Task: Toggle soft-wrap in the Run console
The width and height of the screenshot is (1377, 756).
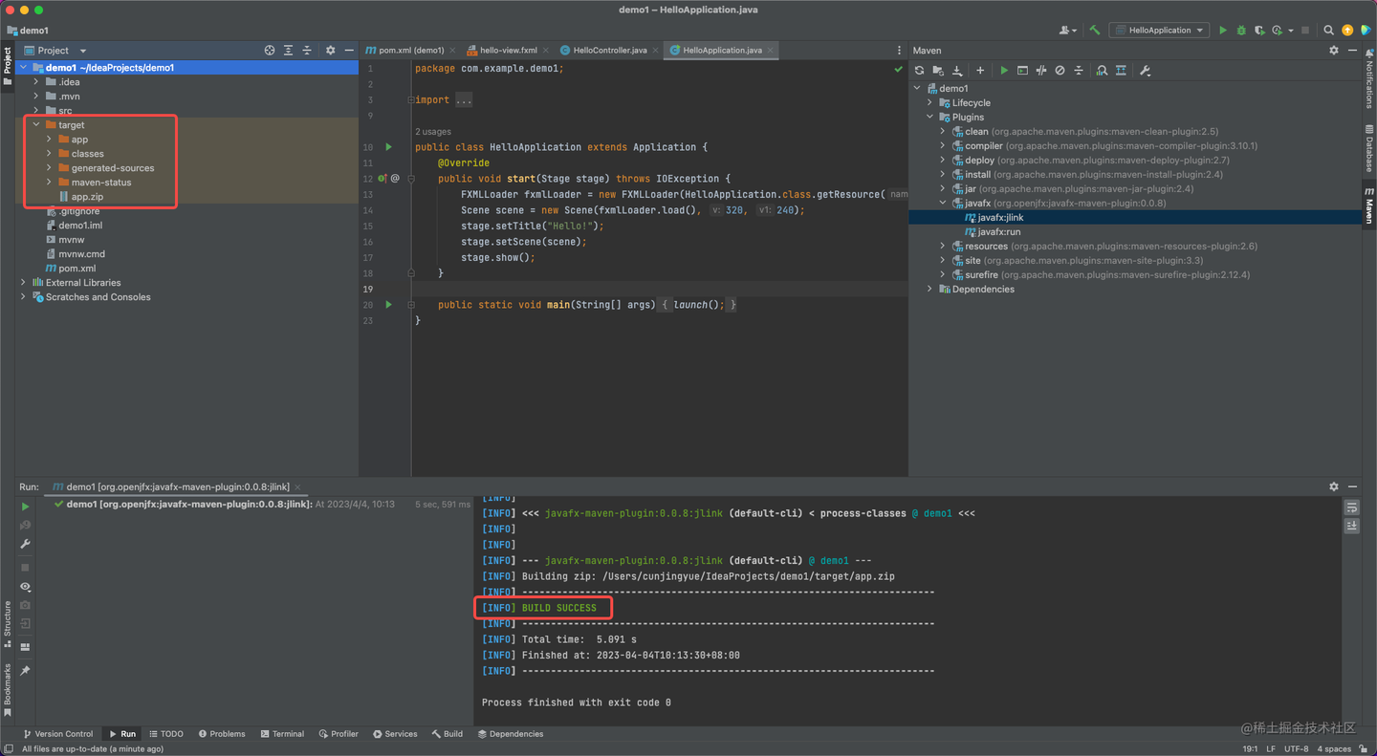Action: tap(1351, 507)
